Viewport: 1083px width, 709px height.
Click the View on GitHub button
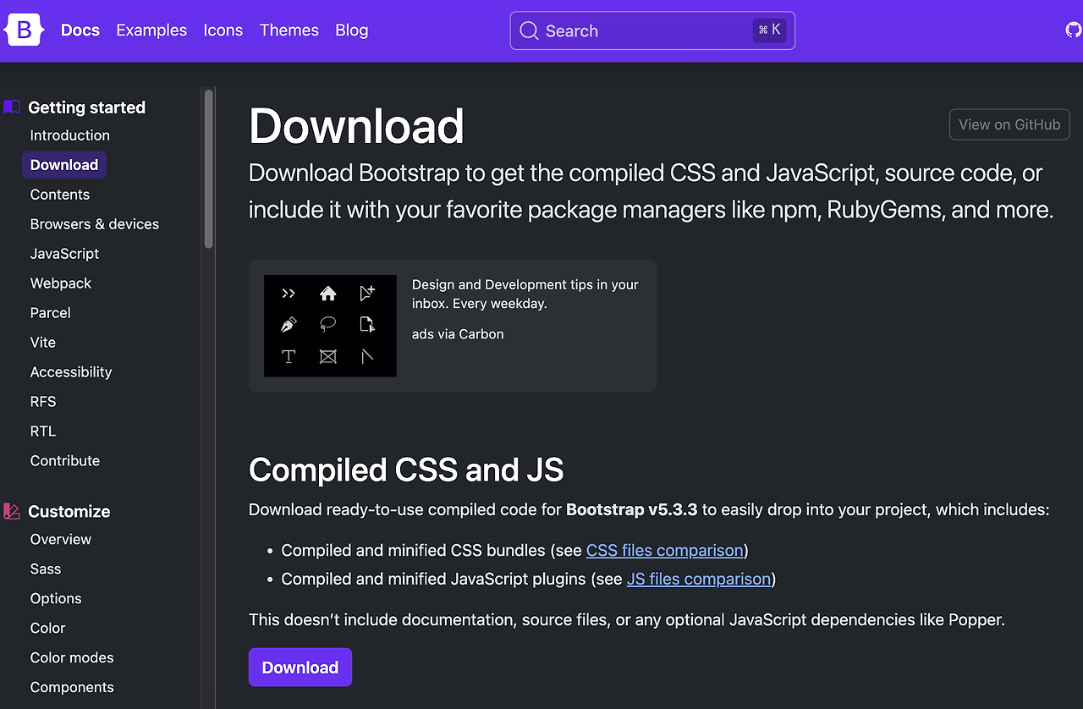pyautogui.click(x=1009, y=124)
